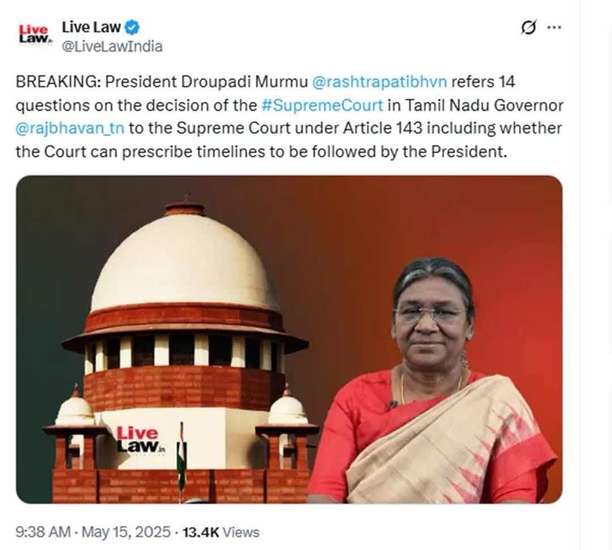612x550 pixels.
Task: Follow the #SupremeCourt hashtag
Action: tap(322, 106)
